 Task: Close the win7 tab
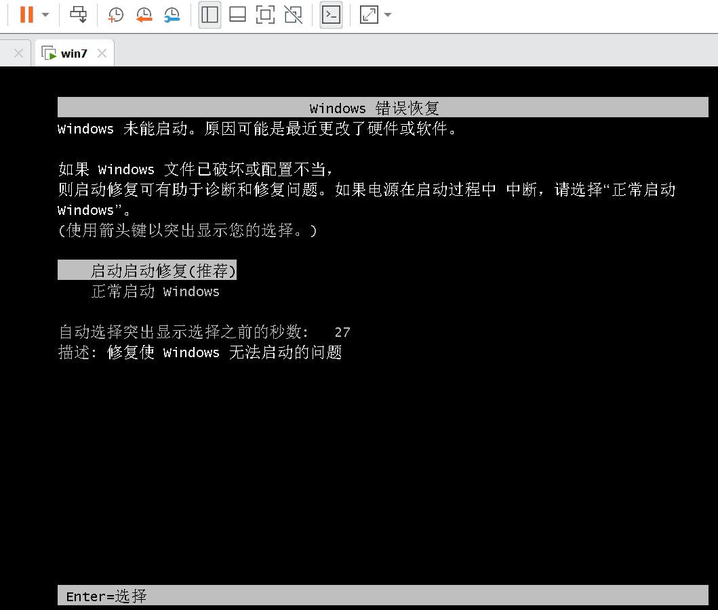click(102, 52)
